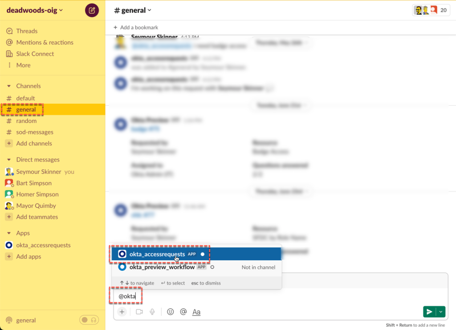Open Threads in the sidebar
The height and width of the screenshot is (330, 456).
tap(27, 31)
